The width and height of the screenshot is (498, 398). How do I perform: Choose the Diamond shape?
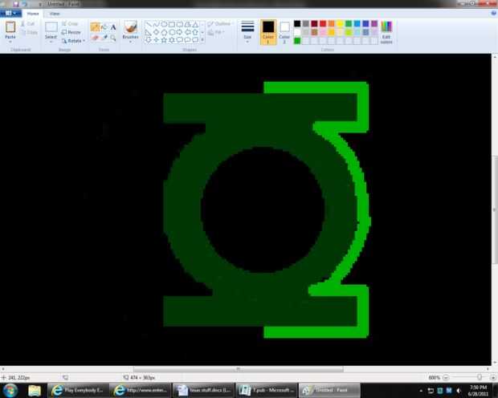[157, 32]
